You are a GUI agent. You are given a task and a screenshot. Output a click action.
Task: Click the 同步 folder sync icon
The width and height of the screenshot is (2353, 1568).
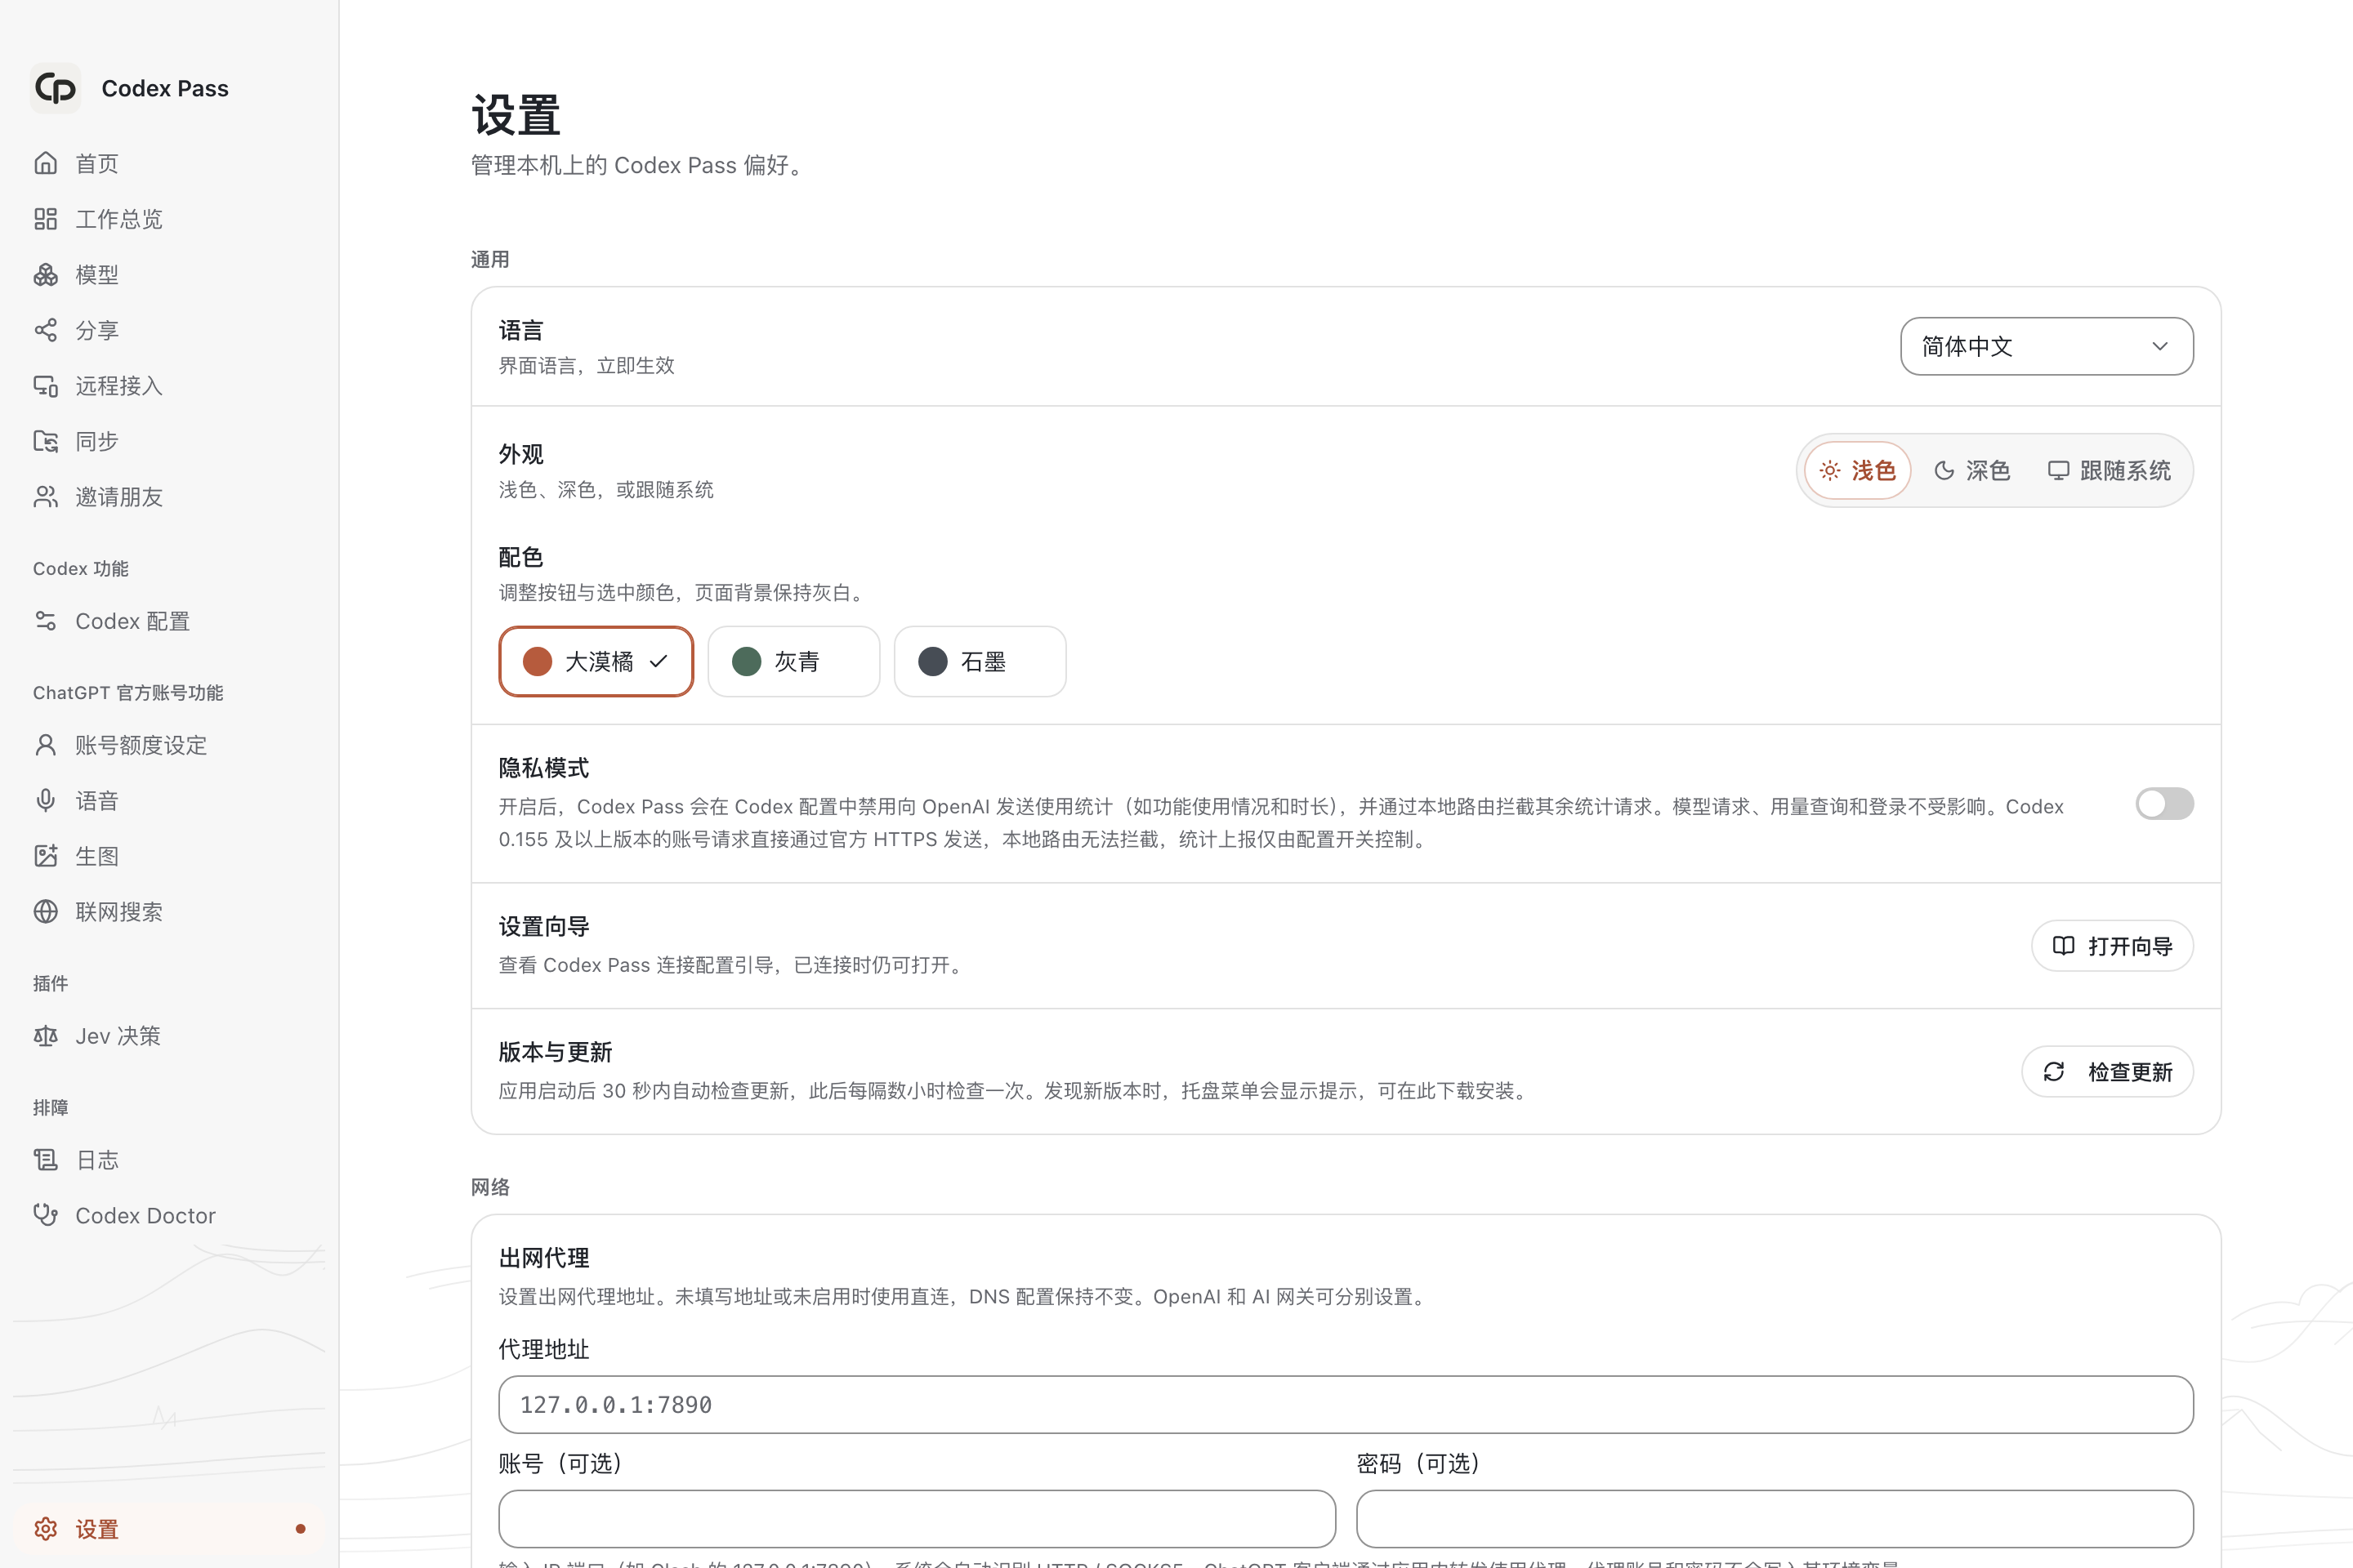[46, 441]
